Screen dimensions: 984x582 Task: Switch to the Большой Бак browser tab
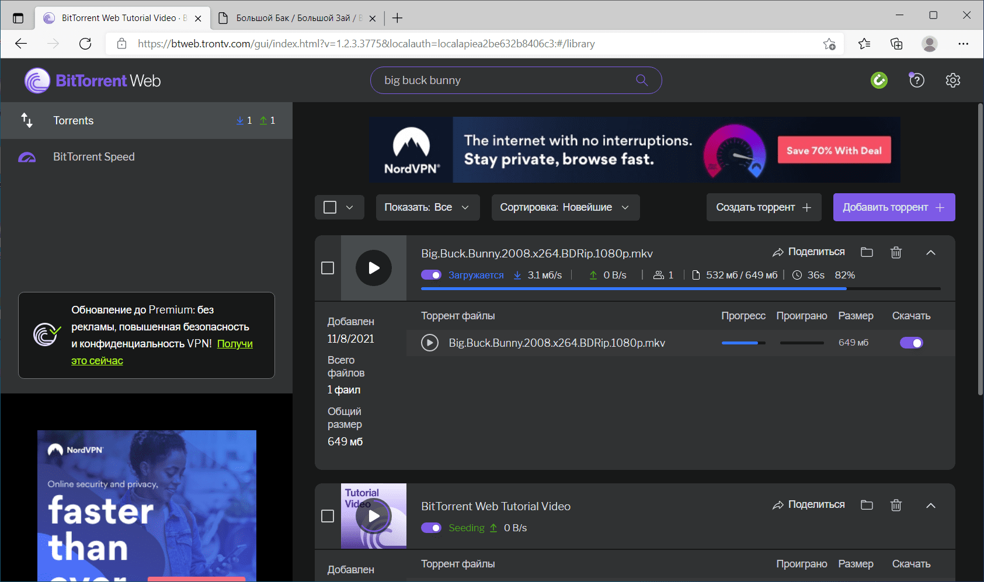[x=297, y=18]
